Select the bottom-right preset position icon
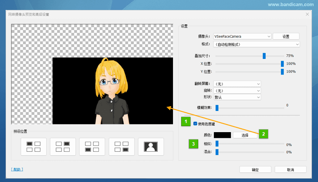Image resolution: width=318 pixels, height=182 pixels. coord(122,146)
